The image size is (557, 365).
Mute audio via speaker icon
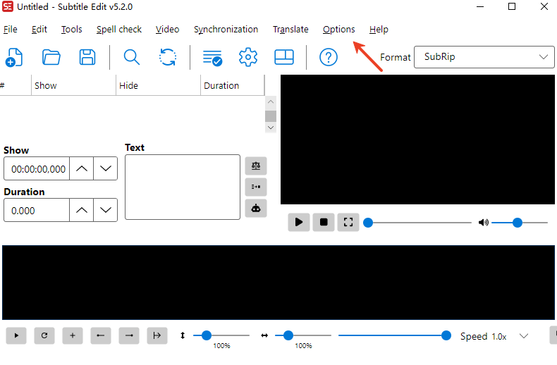[x=484, y=223]
